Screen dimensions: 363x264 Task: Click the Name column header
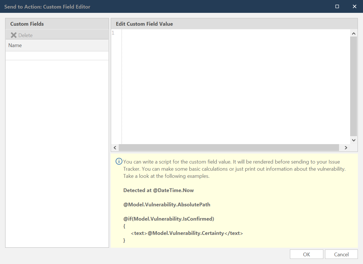(57, 45)
